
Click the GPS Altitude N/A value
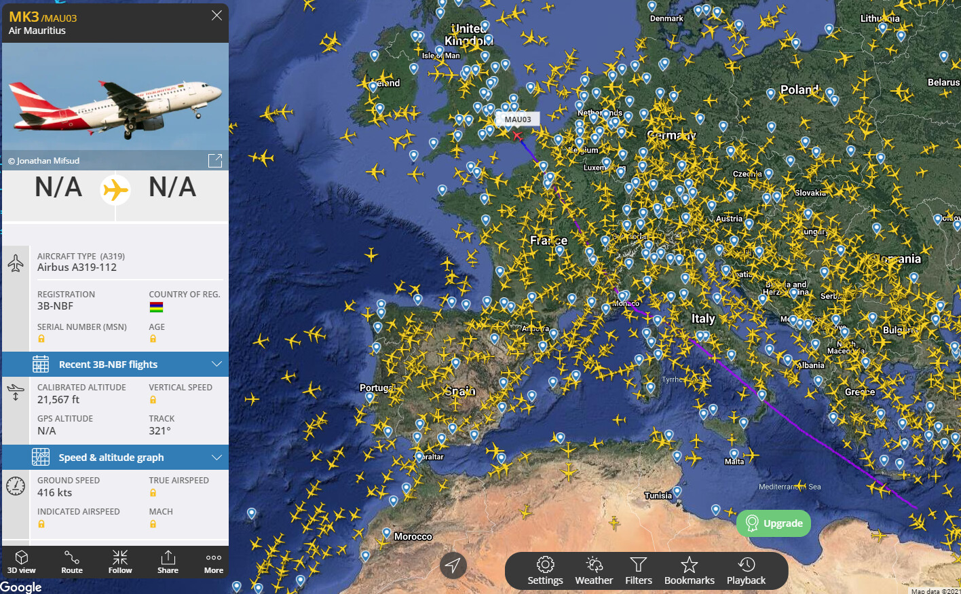47,431
